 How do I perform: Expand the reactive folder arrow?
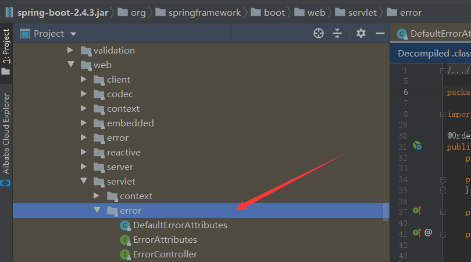click(x=84, y=152)
